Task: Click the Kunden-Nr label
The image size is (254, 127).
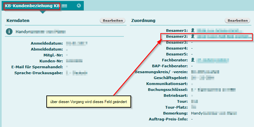Action: coord(51,61)
